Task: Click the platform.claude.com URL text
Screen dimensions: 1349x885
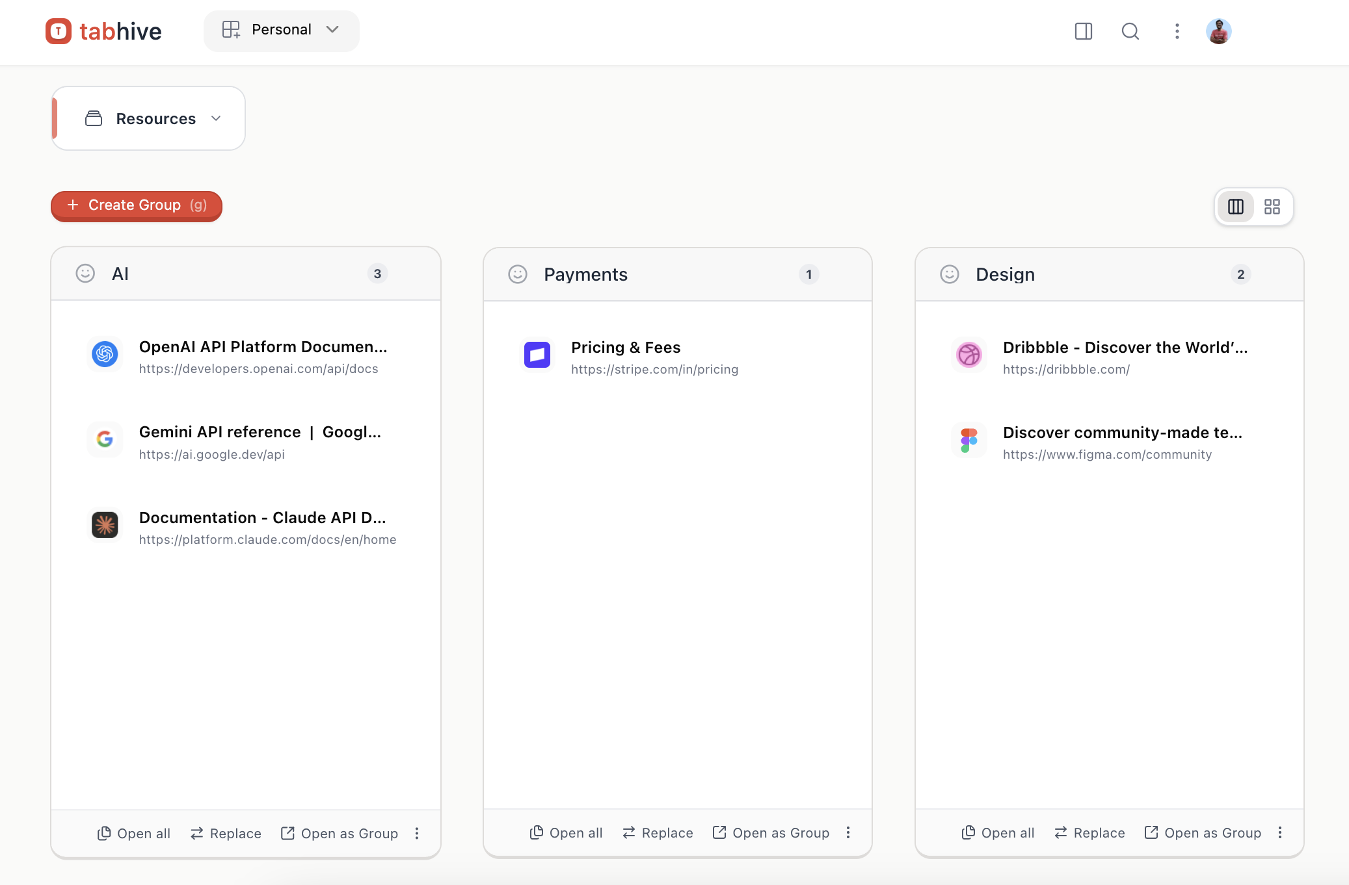Action: point(267,539)
